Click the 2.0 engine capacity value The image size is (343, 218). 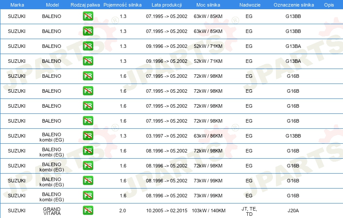(122, 211)
